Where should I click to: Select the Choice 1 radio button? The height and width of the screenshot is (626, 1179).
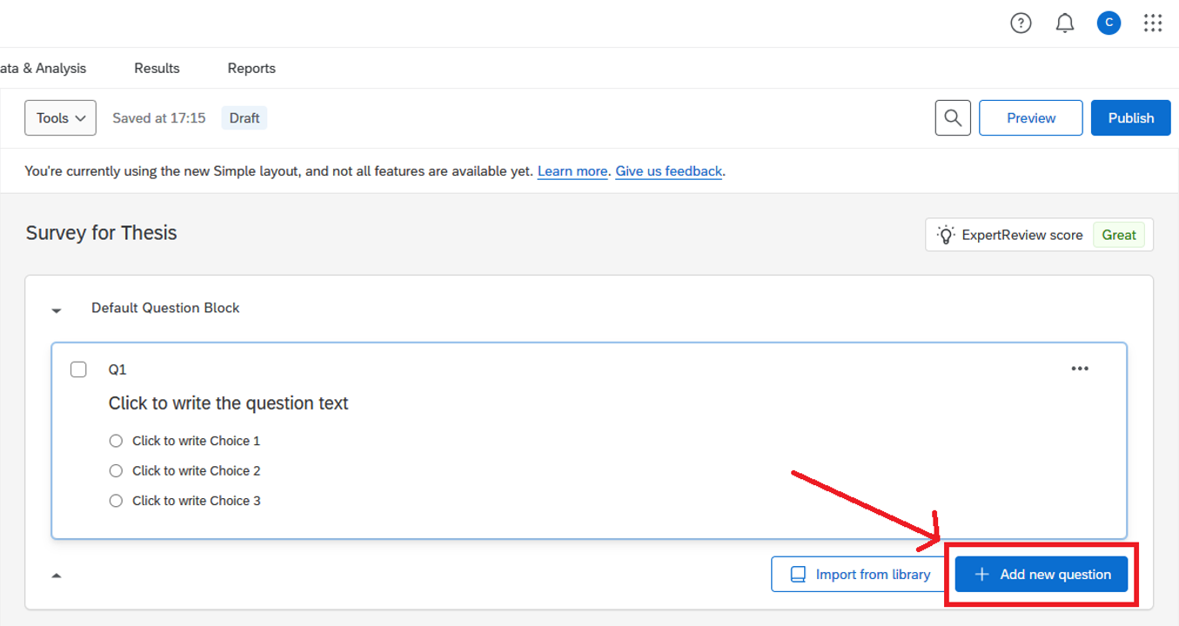coord(116,441)
